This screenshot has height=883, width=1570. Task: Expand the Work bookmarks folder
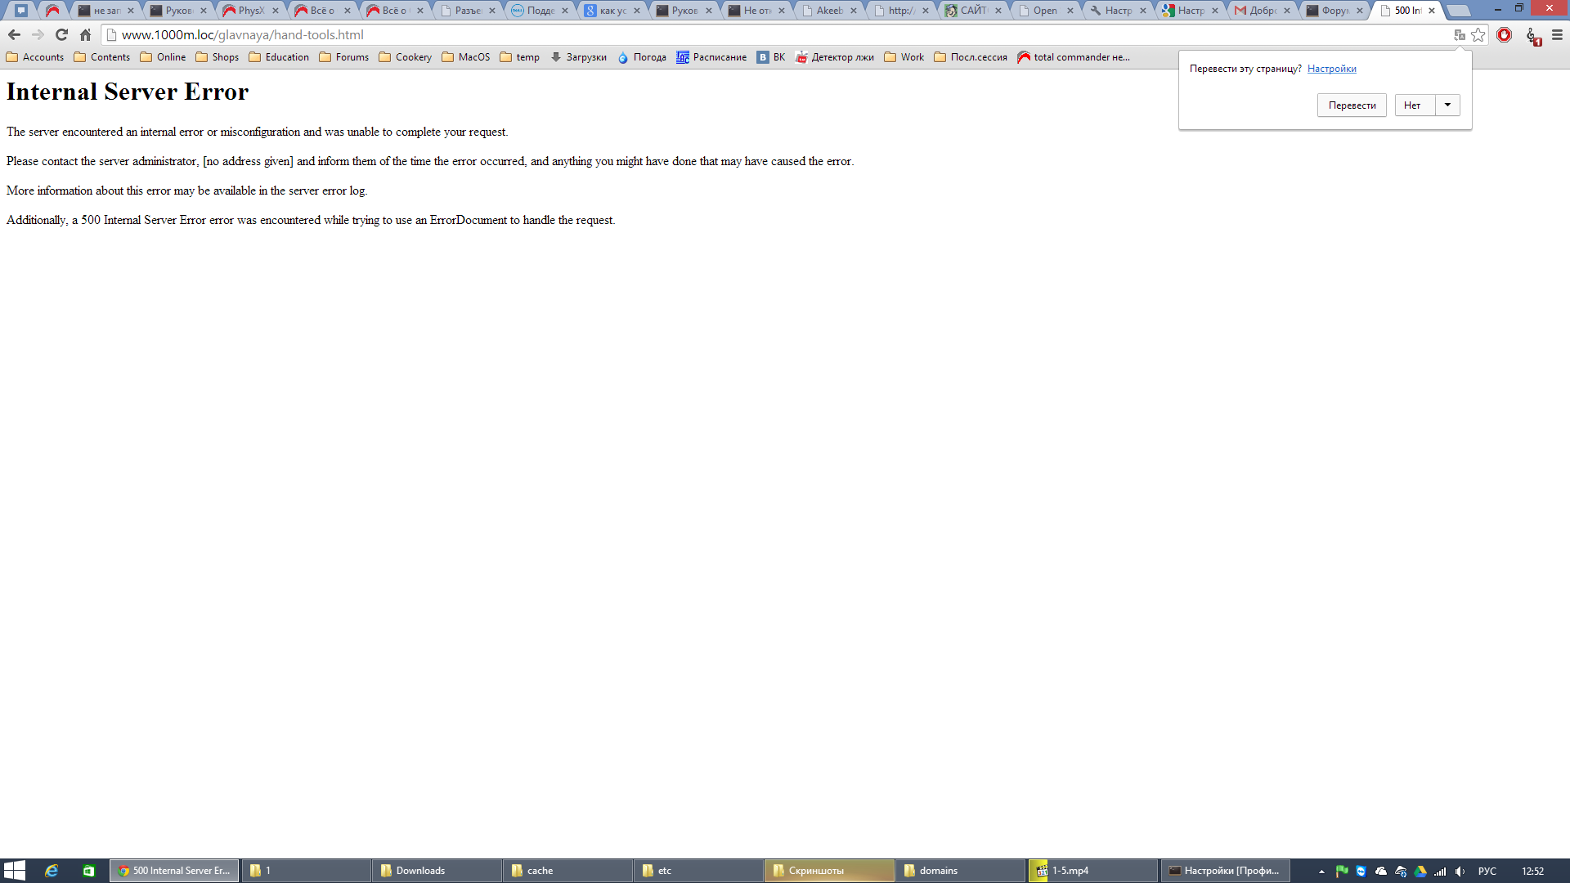(904, 57)
